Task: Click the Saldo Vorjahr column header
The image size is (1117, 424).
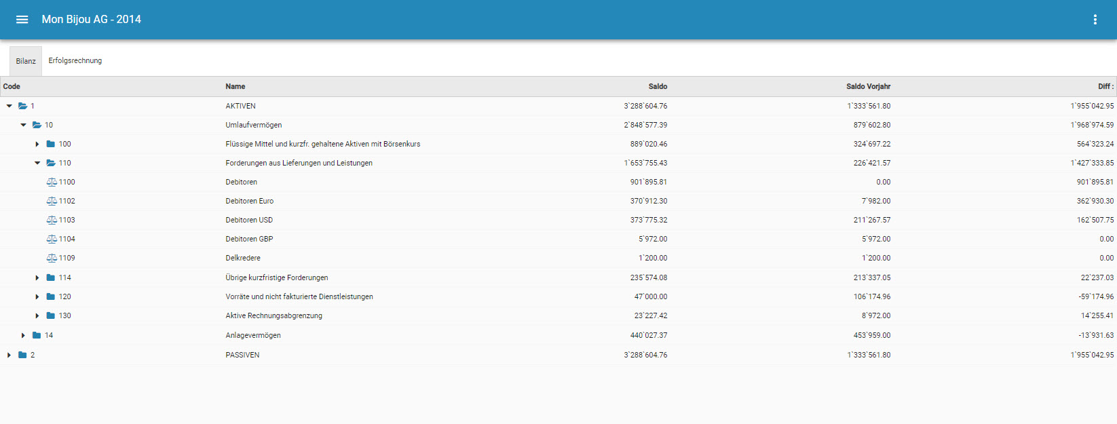Action: [868, 86]
